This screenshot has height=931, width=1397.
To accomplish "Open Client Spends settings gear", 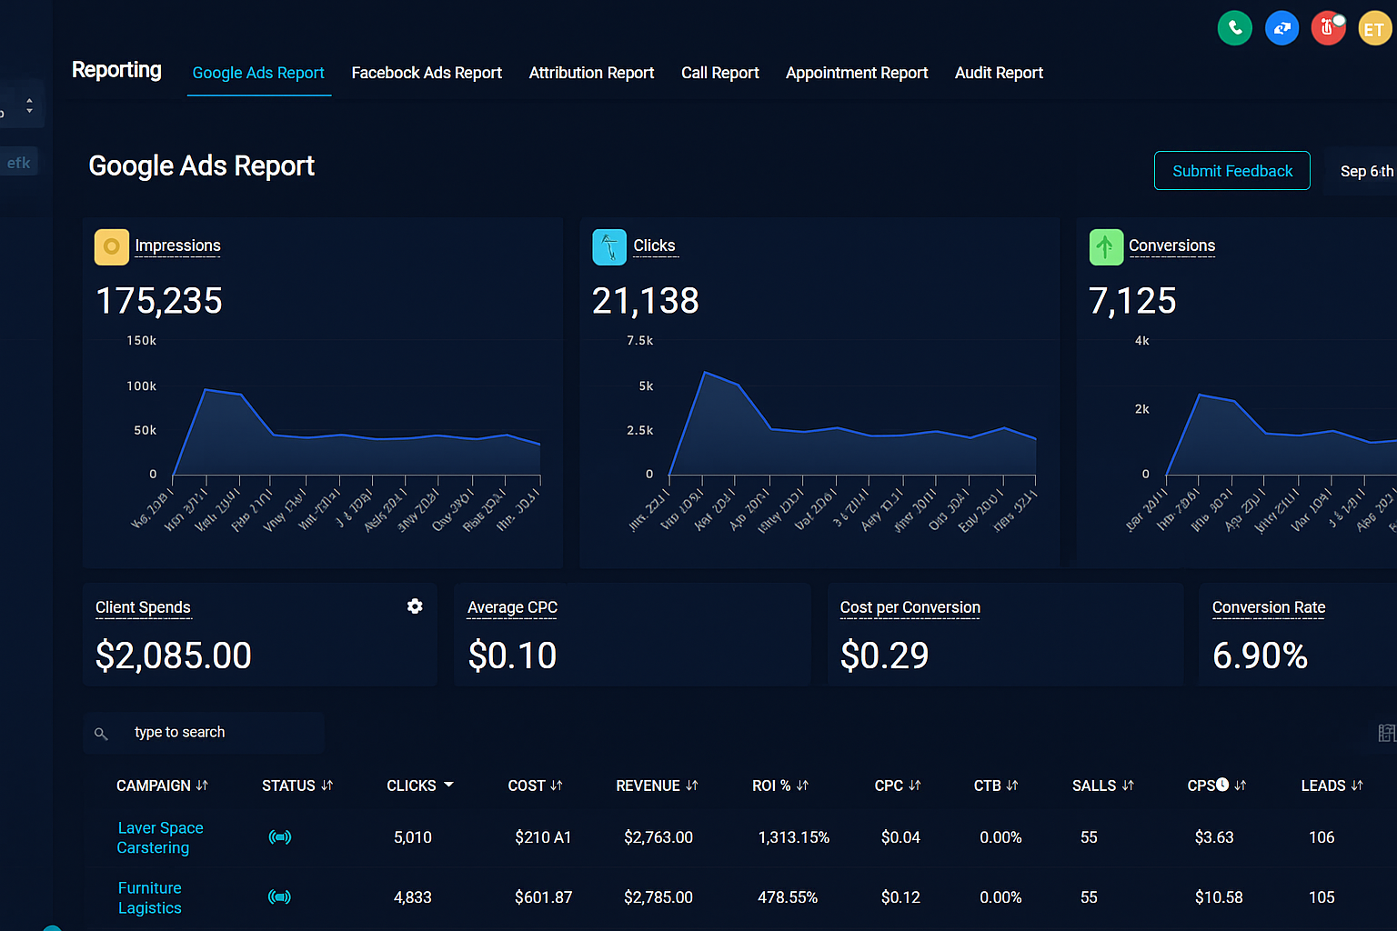I will (x=415, y=606).
